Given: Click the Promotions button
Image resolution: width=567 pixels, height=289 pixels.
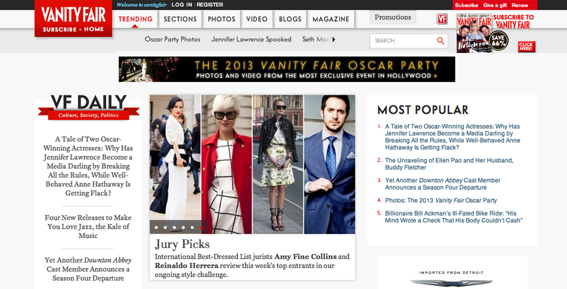Looking at the screenshot, I should [393, 17].
